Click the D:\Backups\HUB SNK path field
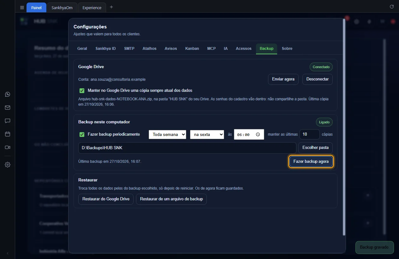 pos(187,148)
